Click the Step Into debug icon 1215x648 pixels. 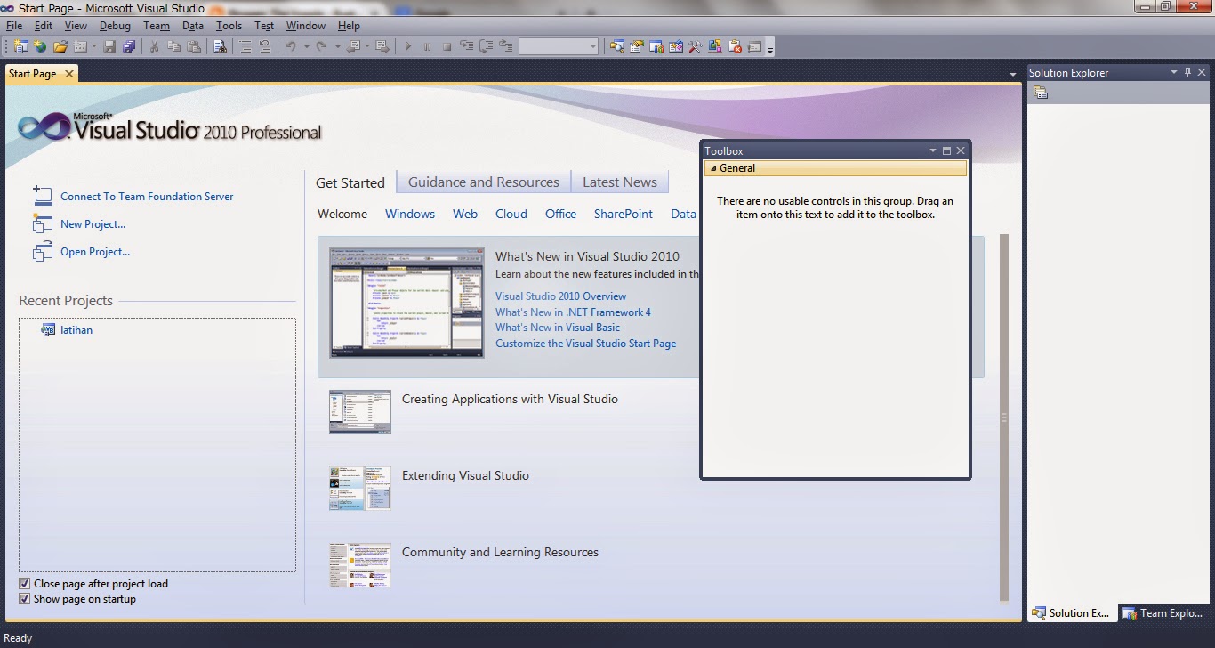point(466,46)
